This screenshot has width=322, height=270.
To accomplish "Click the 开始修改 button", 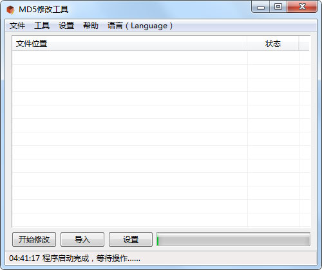I will click(34, 239).
